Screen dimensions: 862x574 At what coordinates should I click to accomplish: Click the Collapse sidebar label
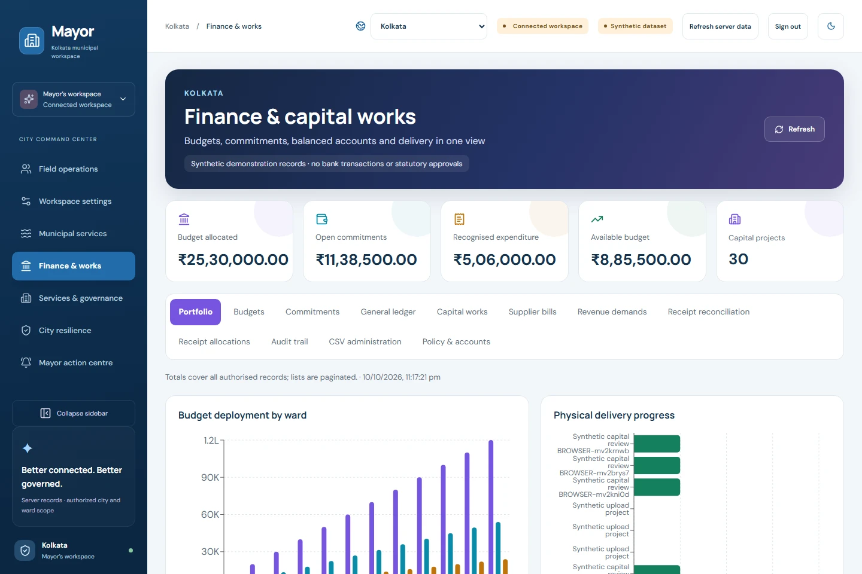pyautogui.click(x=82, y=414)
